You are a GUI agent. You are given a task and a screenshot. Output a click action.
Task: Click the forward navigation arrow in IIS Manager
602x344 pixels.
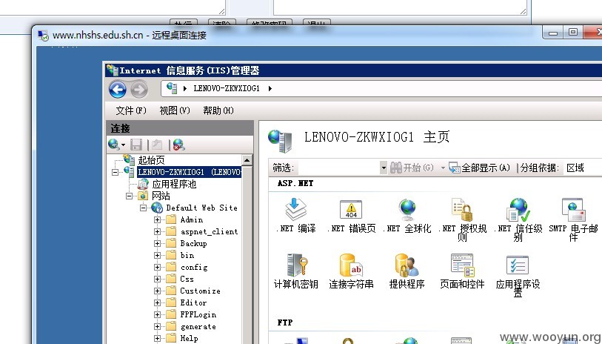139,90
